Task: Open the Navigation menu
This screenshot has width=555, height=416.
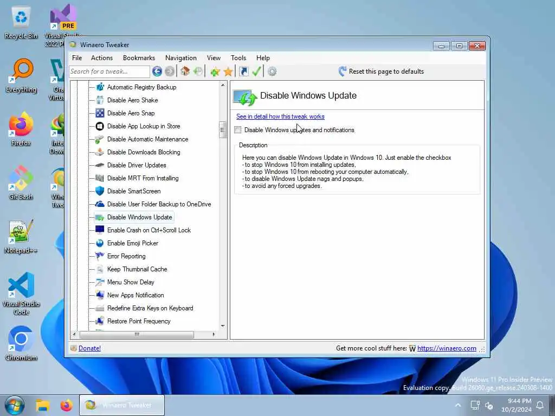Action: pyautogui.click(x=180, y=57)
